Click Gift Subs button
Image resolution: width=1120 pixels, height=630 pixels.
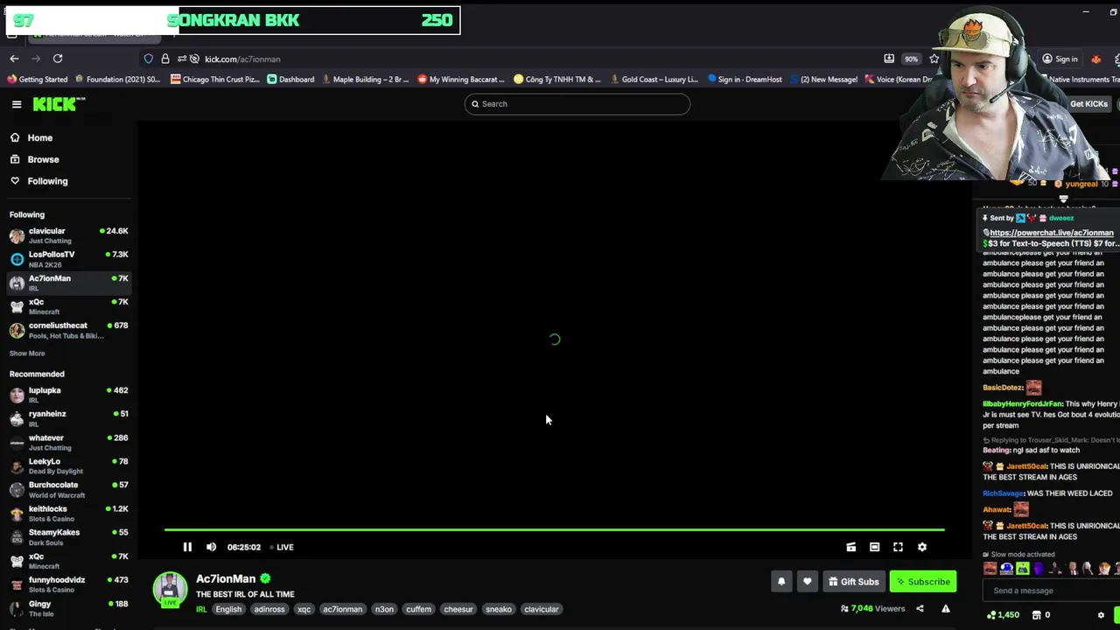point(853,582)
